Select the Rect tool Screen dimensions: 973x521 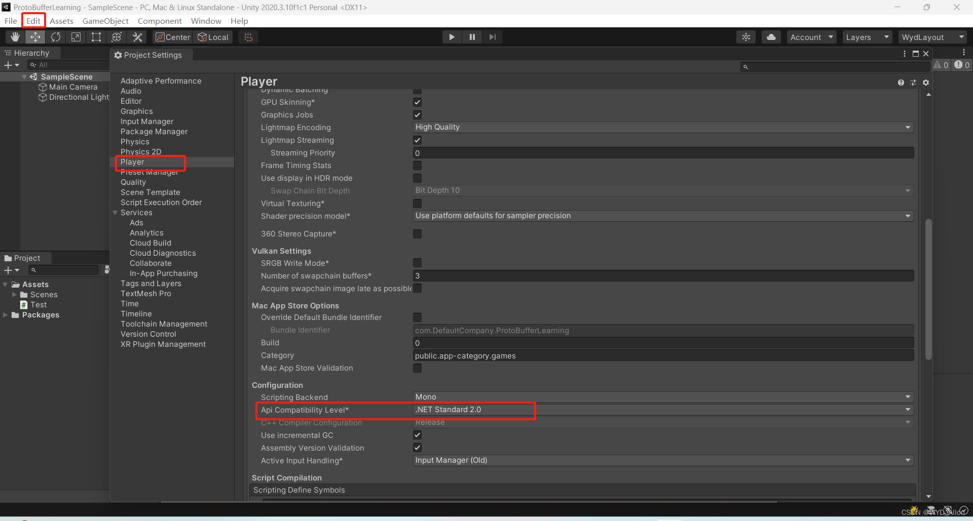click(96, 37)
